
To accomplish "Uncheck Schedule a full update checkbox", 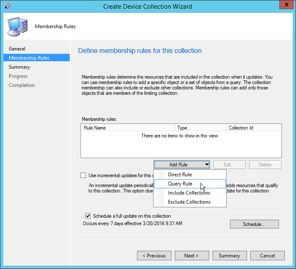I will coord(88,216).
